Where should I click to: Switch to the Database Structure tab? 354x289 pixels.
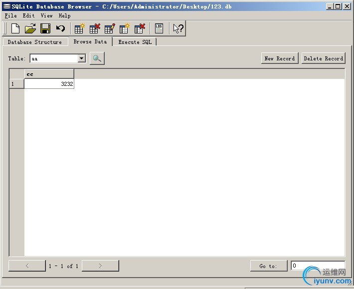tap(35, 42)
